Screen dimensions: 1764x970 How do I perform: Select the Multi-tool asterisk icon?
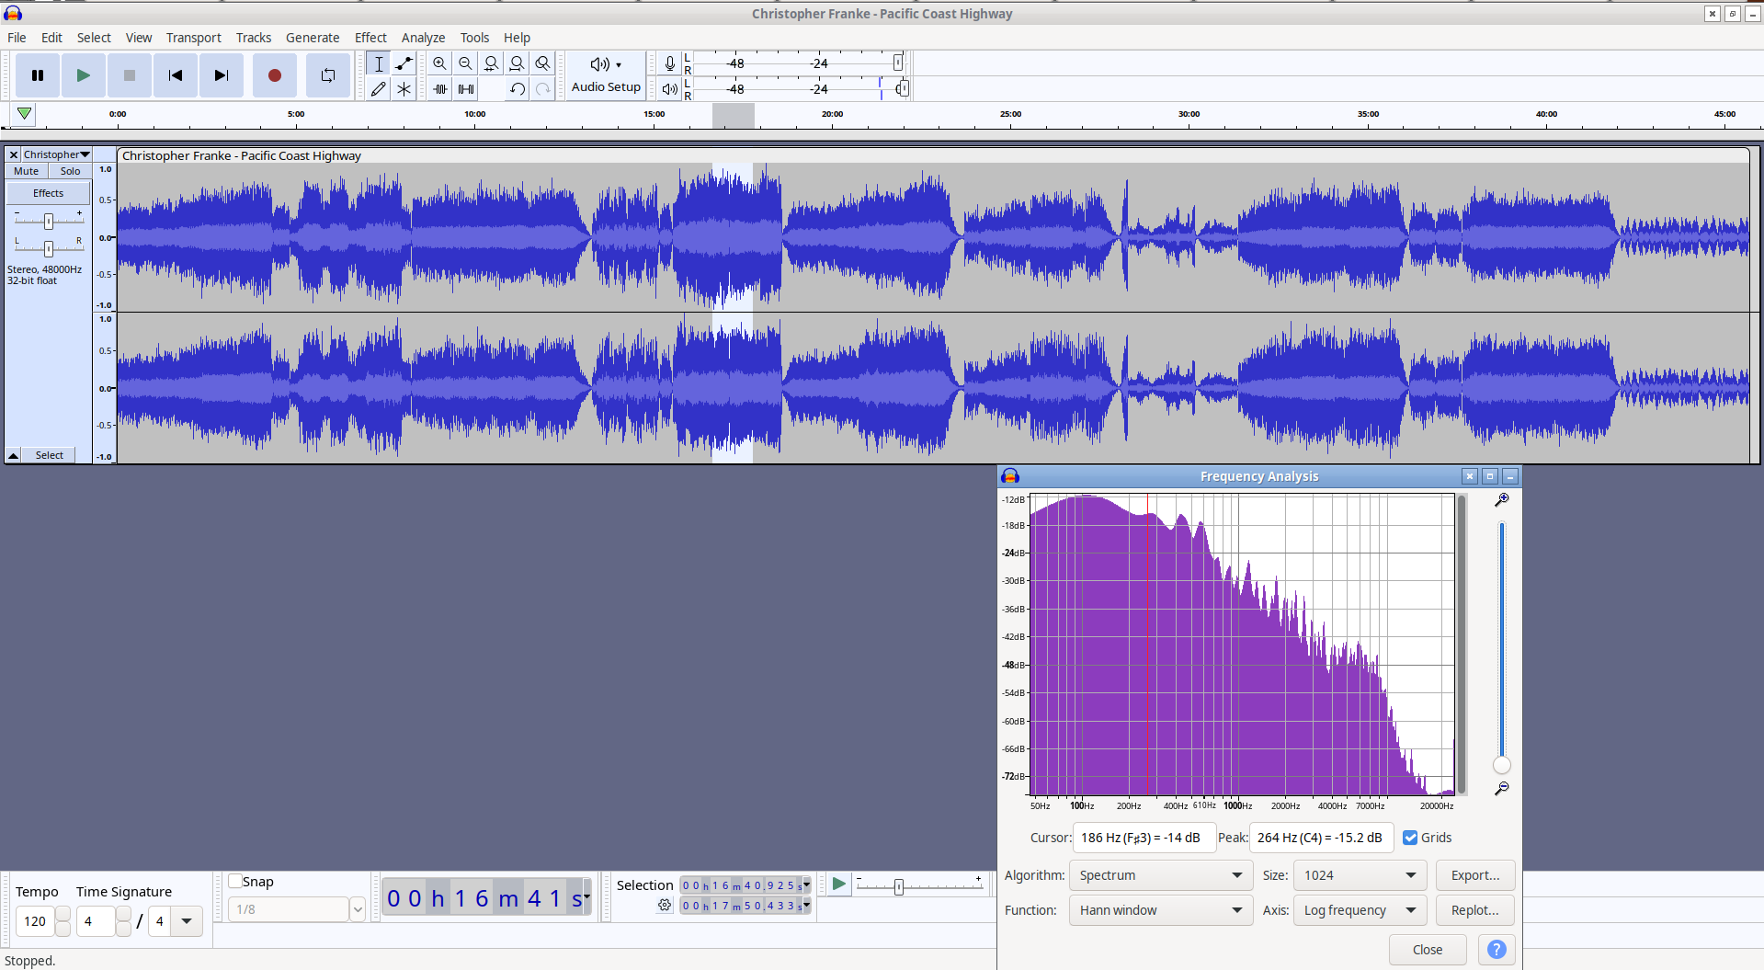click(404, 88)
